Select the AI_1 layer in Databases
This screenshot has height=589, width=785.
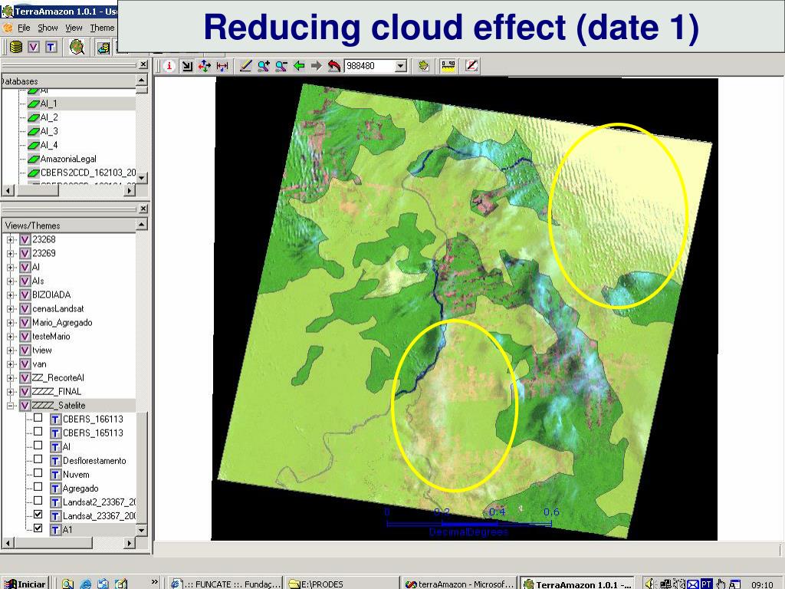[48, 104]
